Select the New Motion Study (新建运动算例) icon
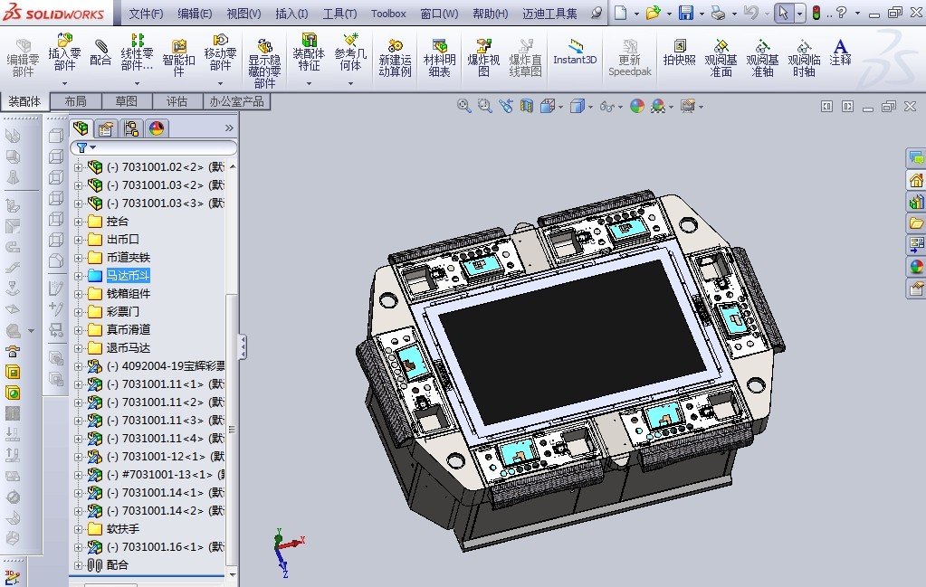Viewport: 926px width, 587px height. pyautogui.click(x=394, y=56)
